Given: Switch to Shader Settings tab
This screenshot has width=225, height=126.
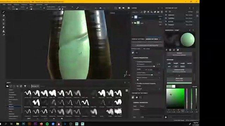Looking at the screenshot, I should tap(152, 39).
